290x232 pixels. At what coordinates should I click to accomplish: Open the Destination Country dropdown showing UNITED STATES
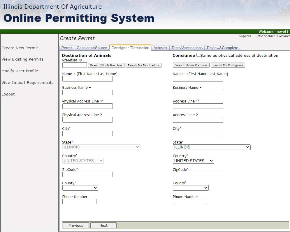coord(83,161)
